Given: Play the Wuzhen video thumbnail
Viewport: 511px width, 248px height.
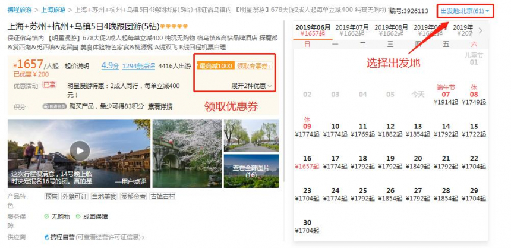Looking at the screenshot, I should coord(80,150).
